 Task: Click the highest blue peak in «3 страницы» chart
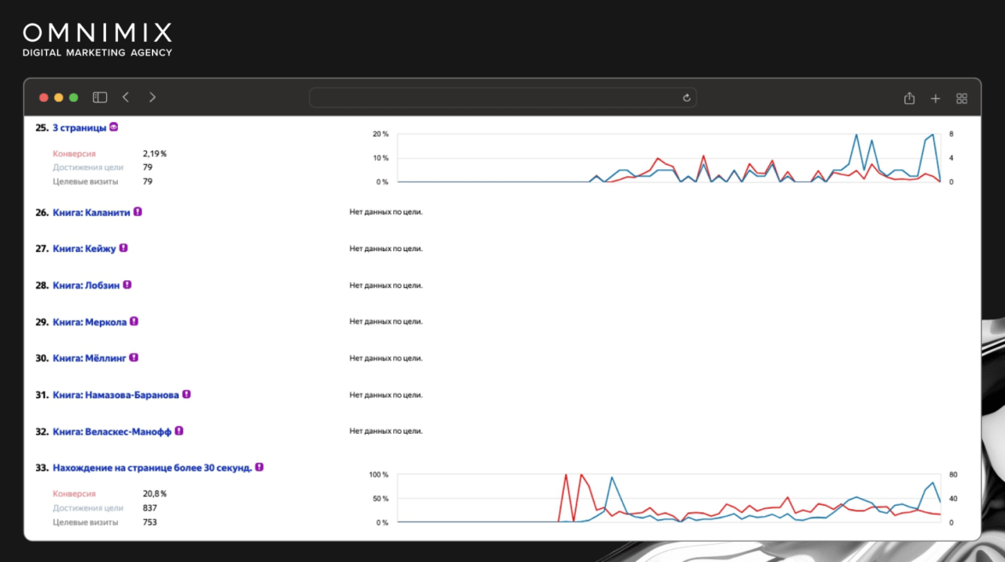pos(855,135)
